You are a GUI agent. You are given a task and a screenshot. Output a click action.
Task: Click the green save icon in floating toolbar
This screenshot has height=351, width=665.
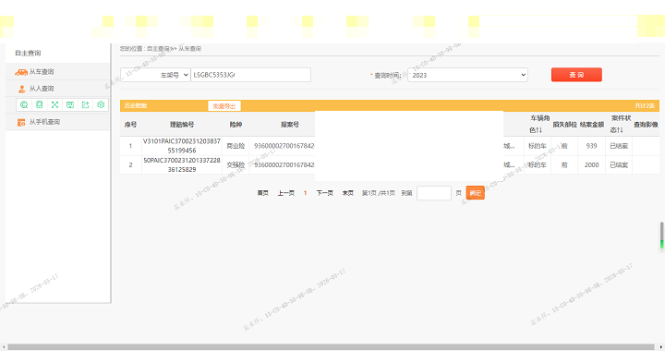point(70,104)
